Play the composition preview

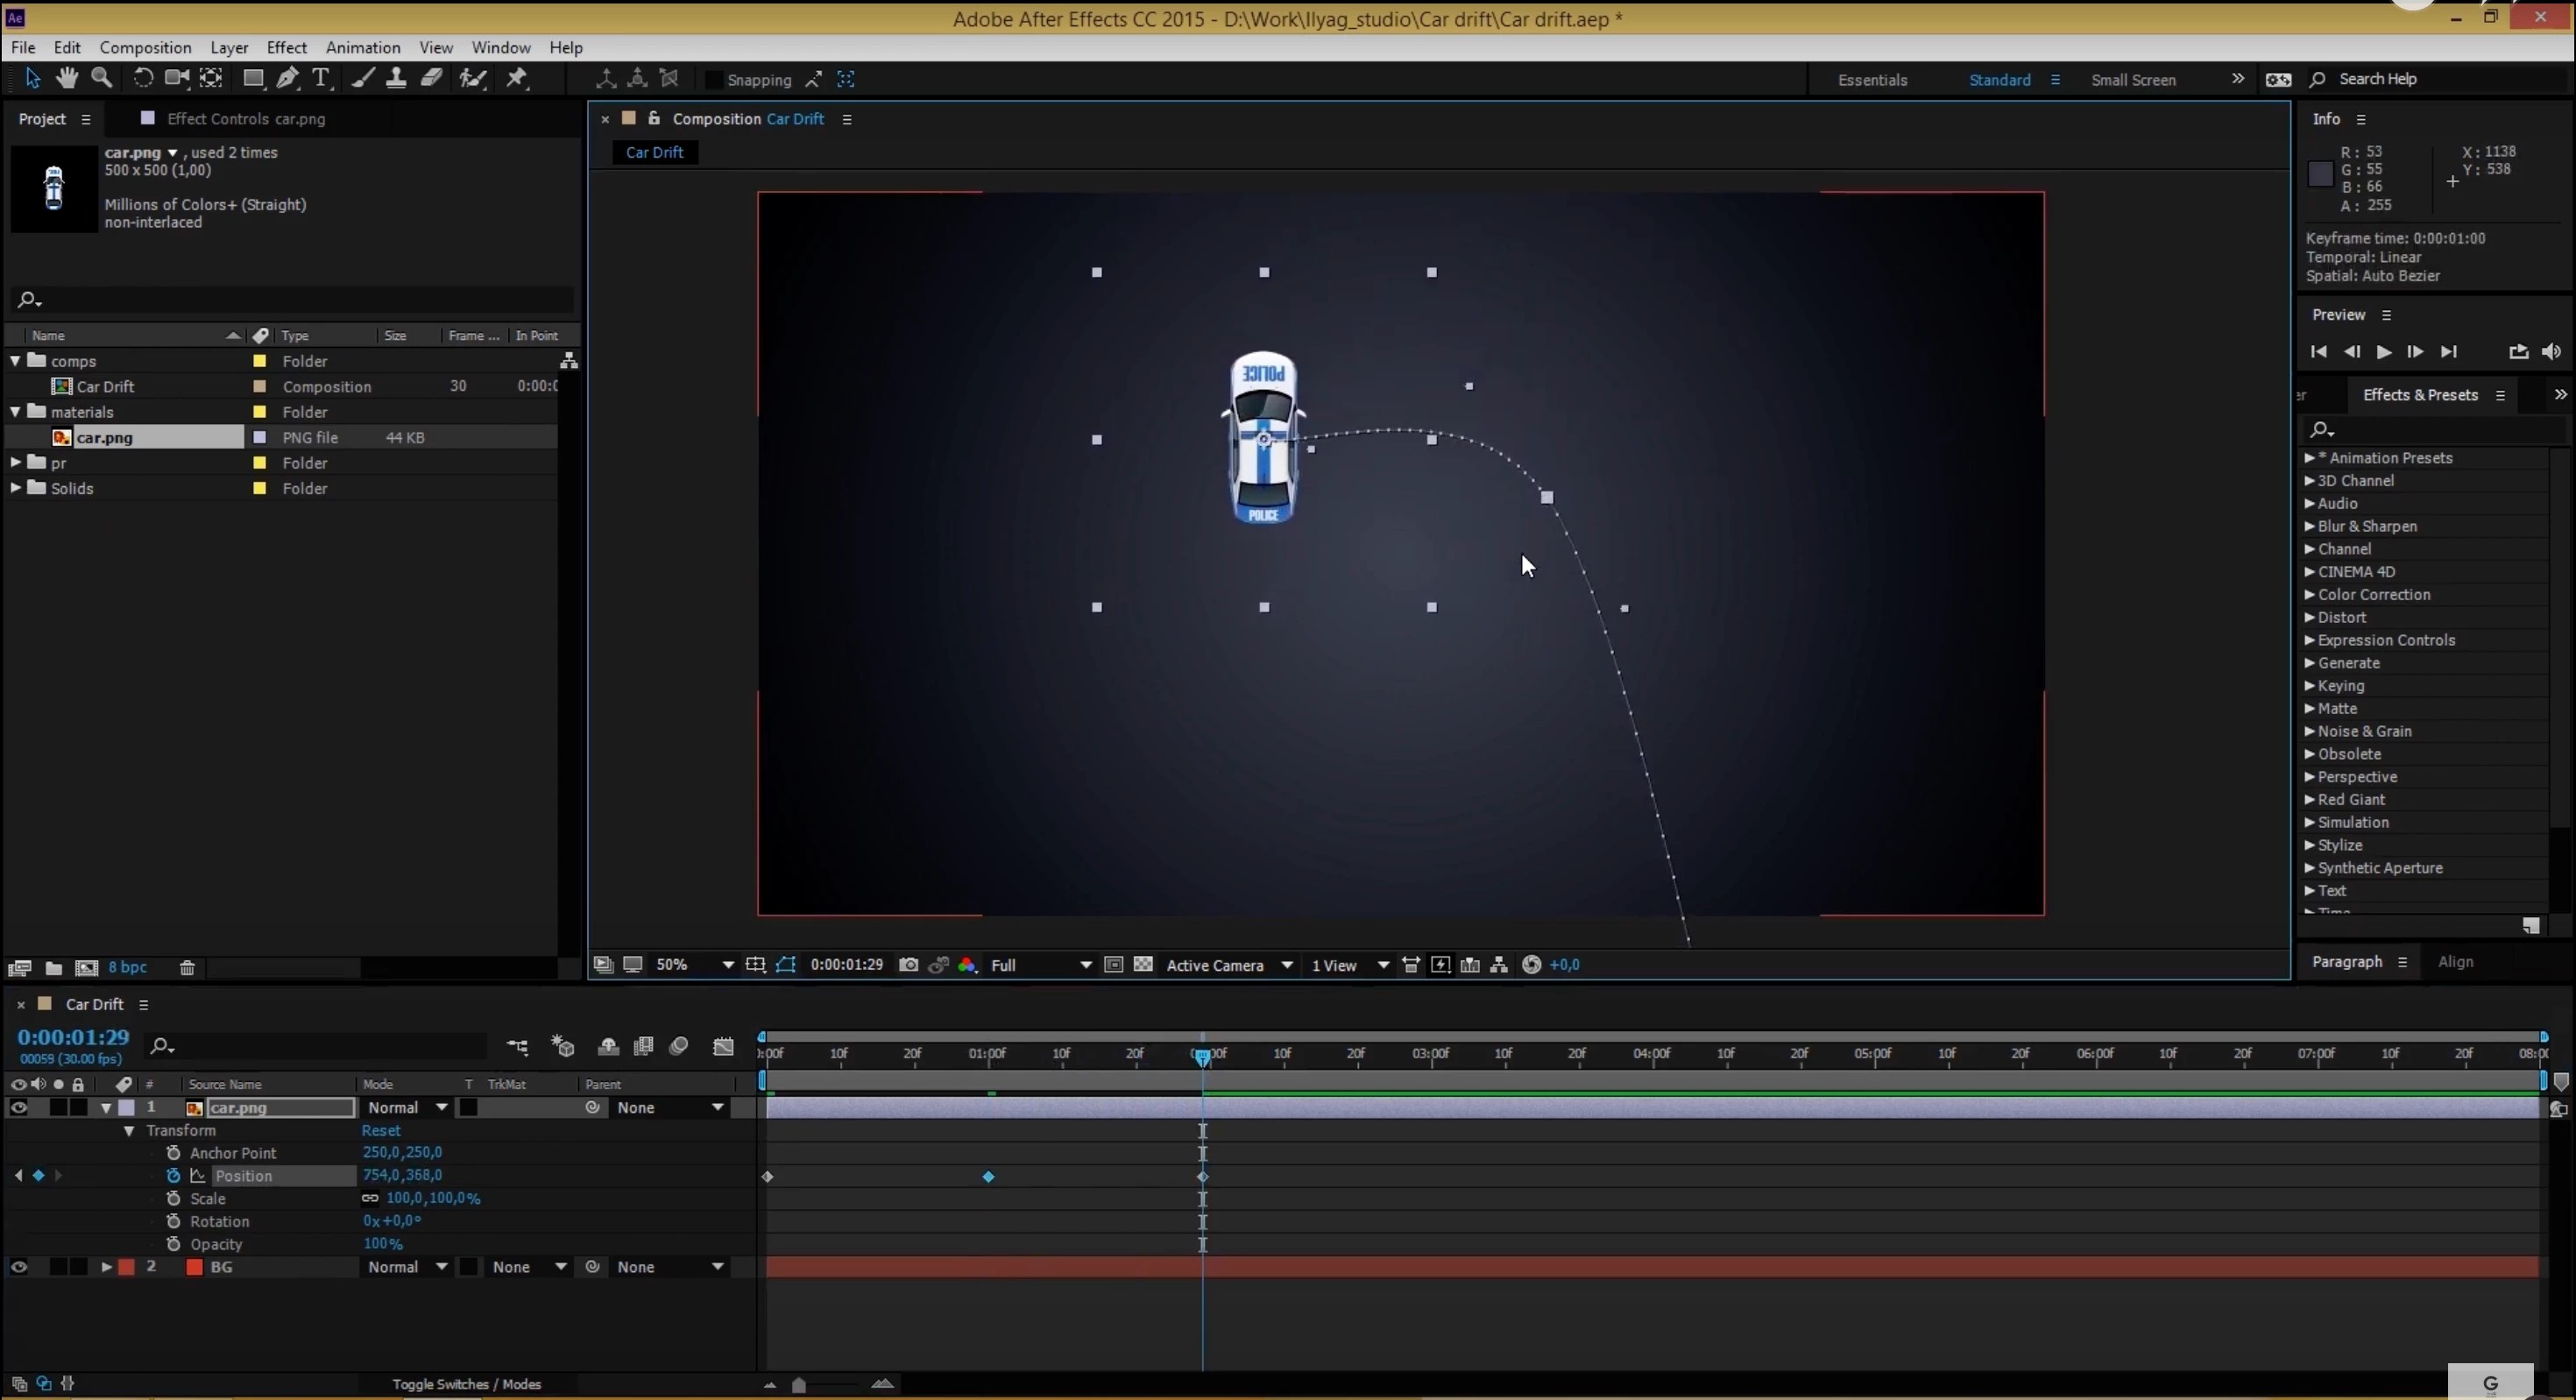click(2383, 352)
